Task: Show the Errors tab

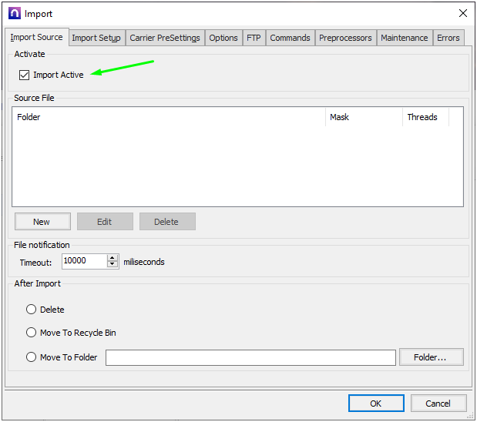Action: click(x=448, y=38)
